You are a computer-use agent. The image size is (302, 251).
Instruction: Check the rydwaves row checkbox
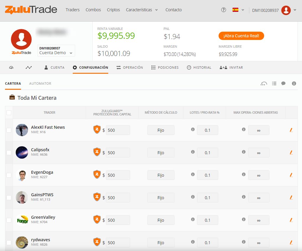click(x=9, y=243)
